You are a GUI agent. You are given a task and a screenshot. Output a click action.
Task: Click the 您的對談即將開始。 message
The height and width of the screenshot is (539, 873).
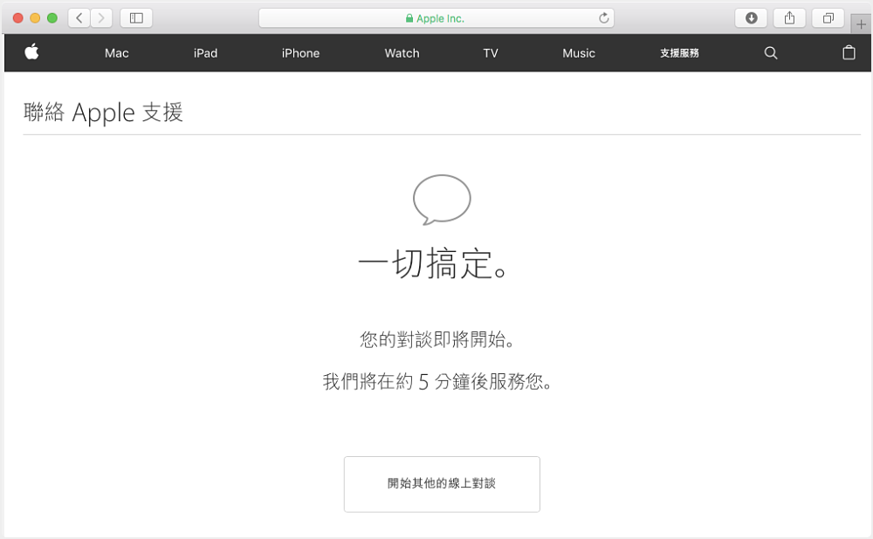point(437,338)
